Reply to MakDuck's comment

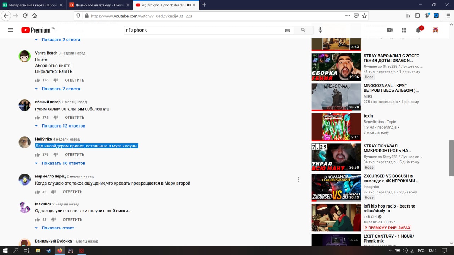coord(72,220)
